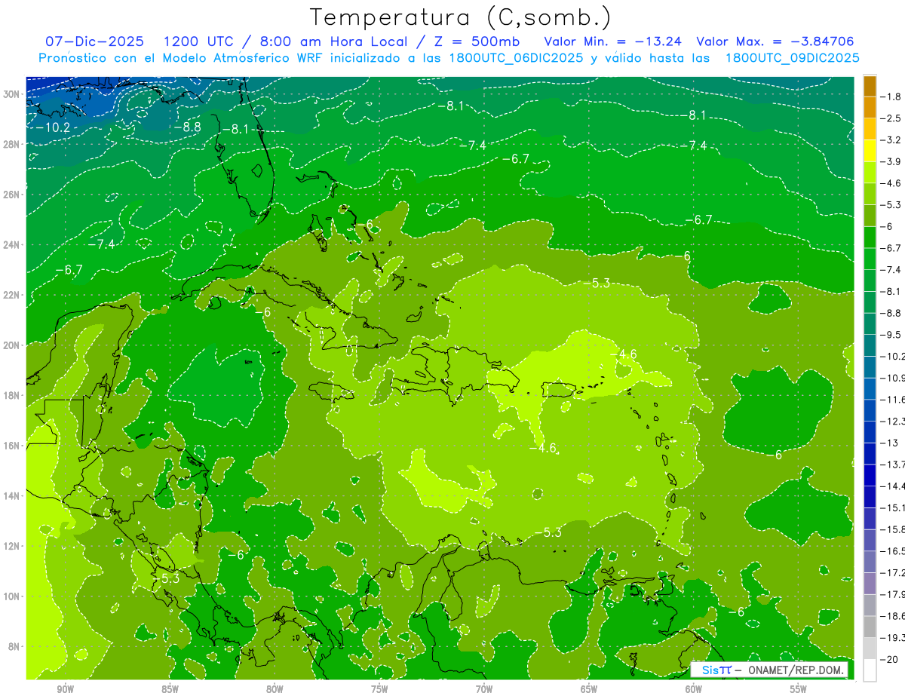This screenshot has width=905, height=699.
Task: Click the "12N" latitude axis label
Action: point(11,546)
